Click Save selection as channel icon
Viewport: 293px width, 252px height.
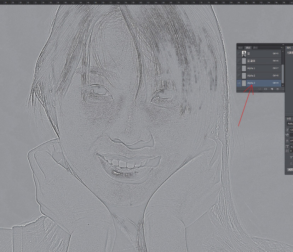pyautogui.click(x=265, y=89)
